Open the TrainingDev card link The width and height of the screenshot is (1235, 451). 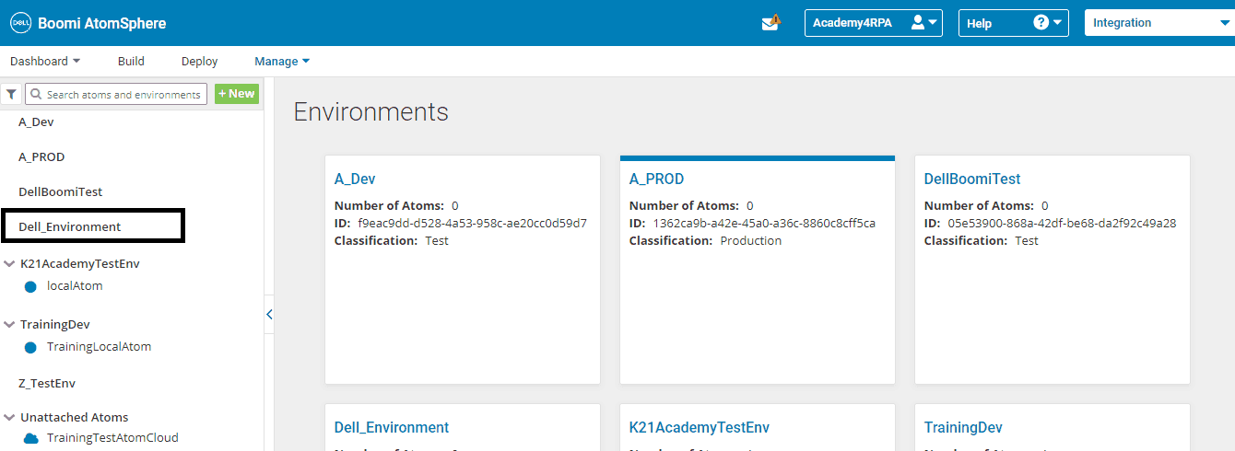click(x=963, y=427)
